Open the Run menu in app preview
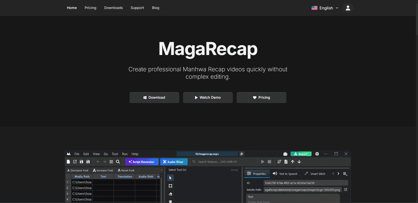The height and width of the screenshot is (203, 418). [125, 154]
